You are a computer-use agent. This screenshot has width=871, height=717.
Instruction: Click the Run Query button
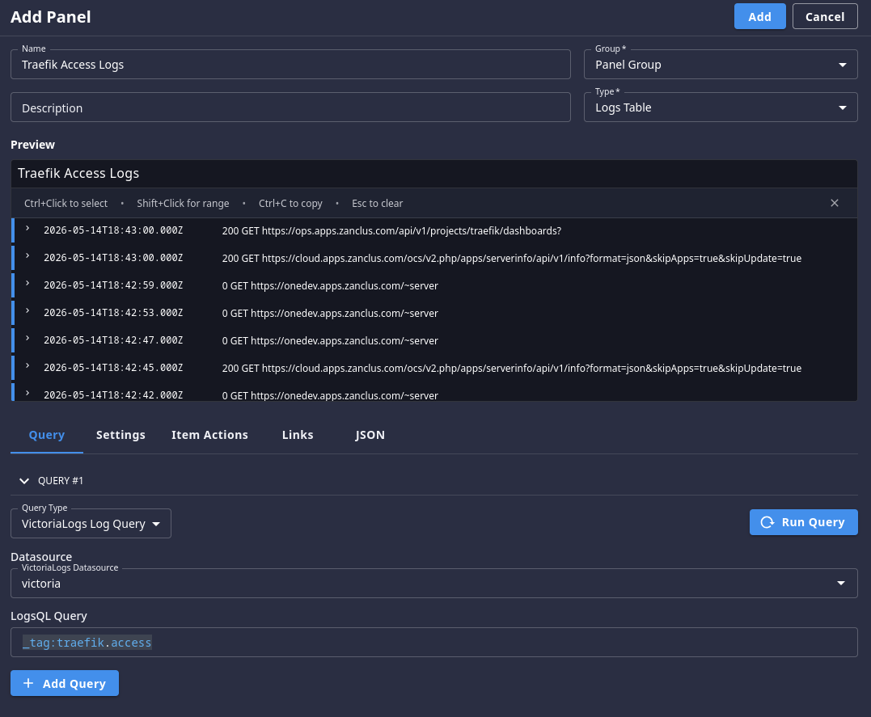(x=803, y=522)
